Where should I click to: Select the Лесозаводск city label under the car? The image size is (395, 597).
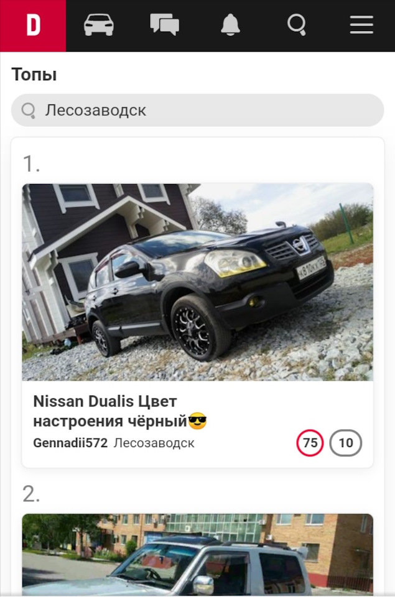tap(154, 443)
